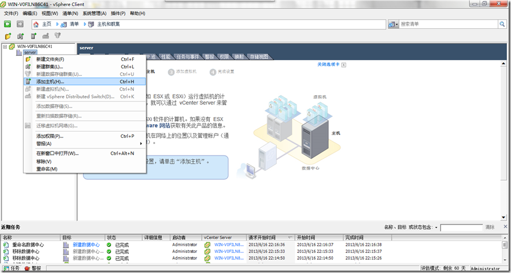
Task: Click the add host toolbar icon
Action: click(34, 36)
